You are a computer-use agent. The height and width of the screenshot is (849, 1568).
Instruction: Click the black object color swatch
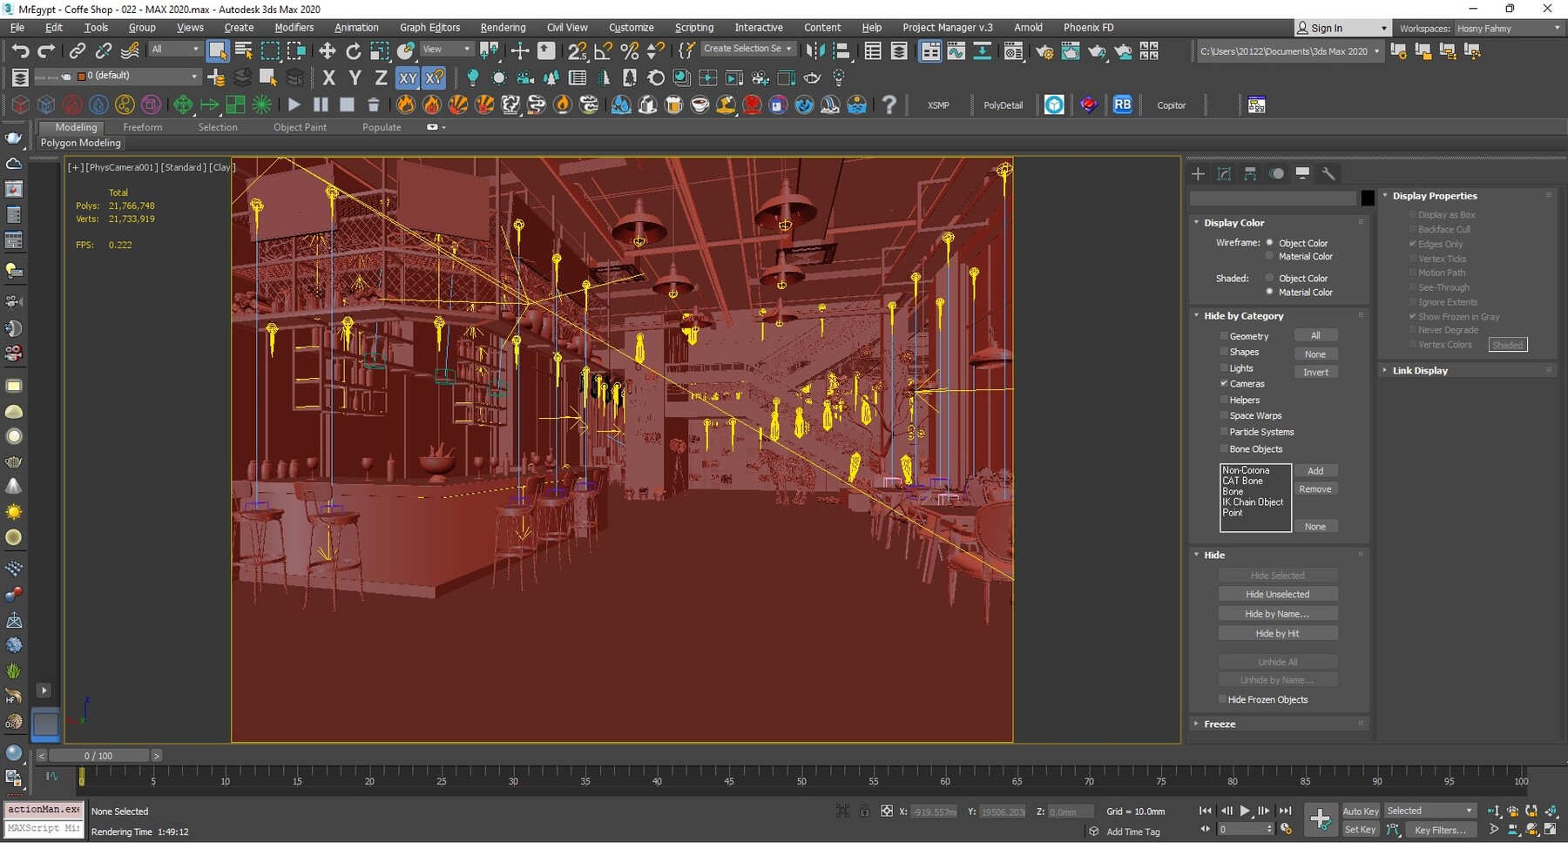pos(1368,199)
